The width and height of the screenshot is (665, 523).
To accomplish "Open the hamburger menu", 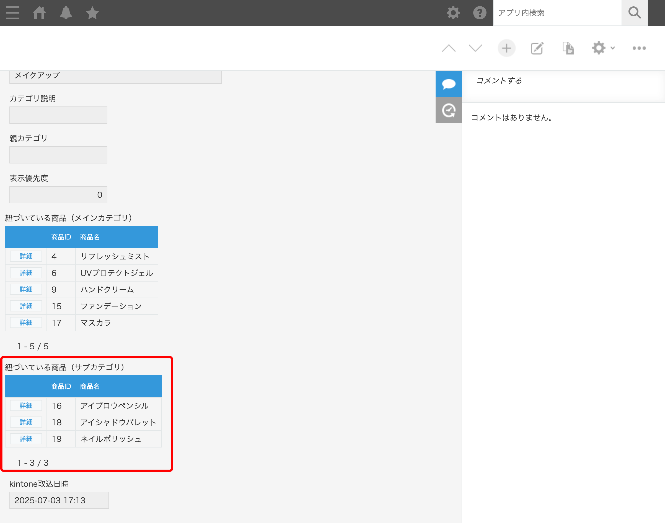I will (12, 13).
